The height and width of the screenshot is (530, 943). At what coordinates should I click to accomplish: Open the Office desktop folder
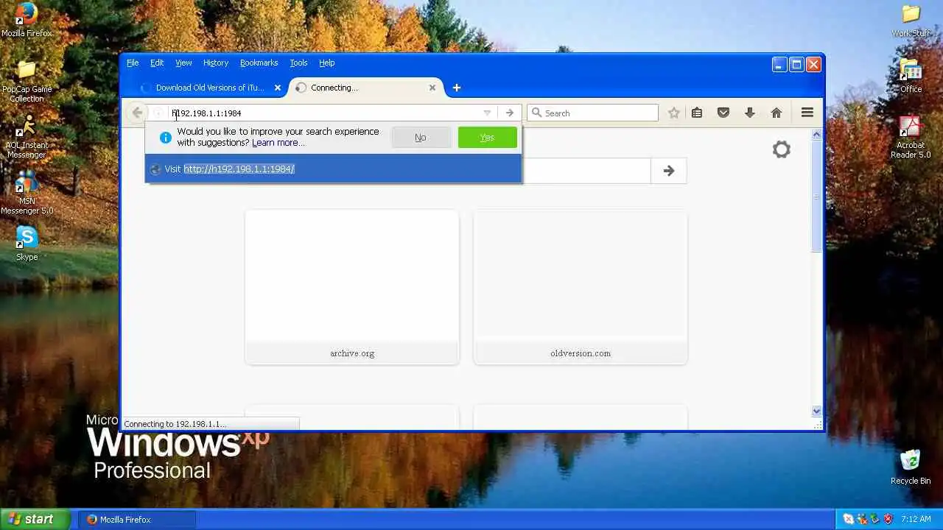click(911, 76)
